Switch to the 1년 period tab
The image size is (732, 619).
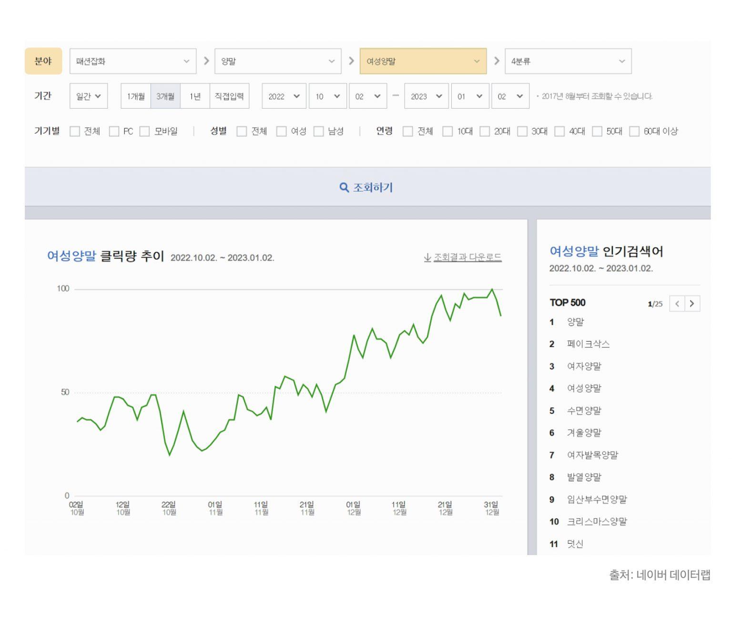pyautogui.click(x=195, y=96)
